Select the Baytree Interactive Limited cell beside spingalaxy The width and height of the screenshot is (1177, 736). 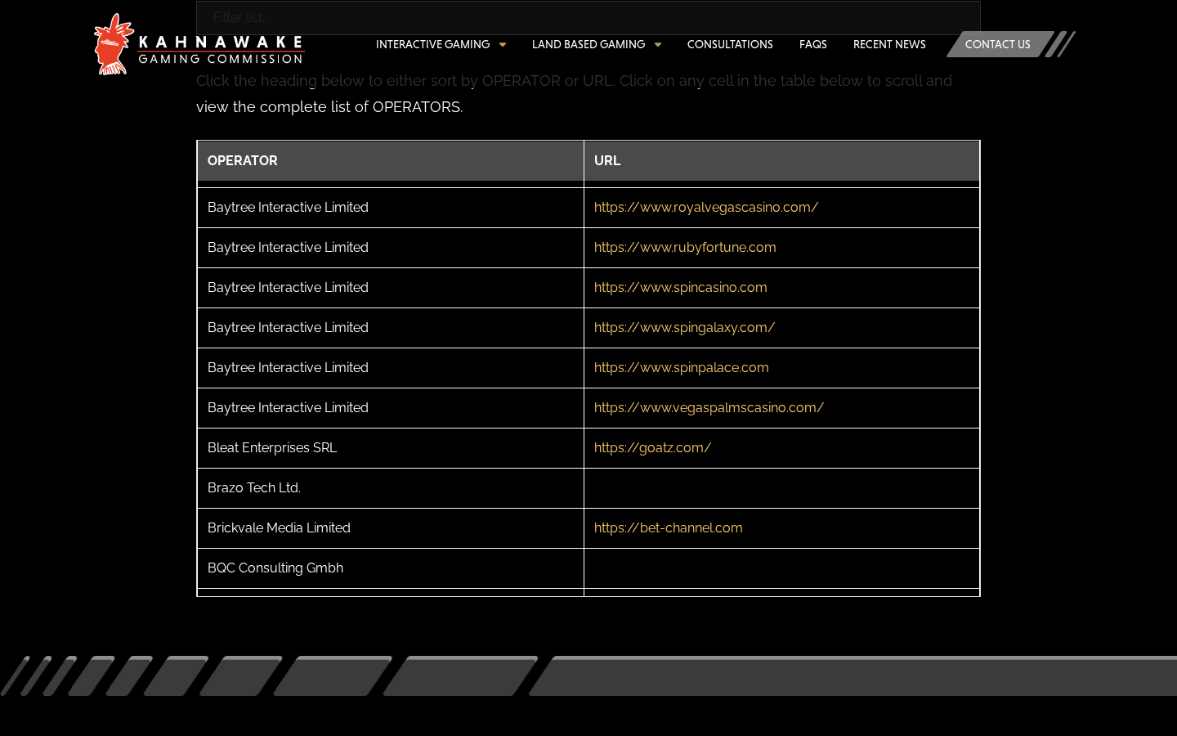tap(391, 328)
